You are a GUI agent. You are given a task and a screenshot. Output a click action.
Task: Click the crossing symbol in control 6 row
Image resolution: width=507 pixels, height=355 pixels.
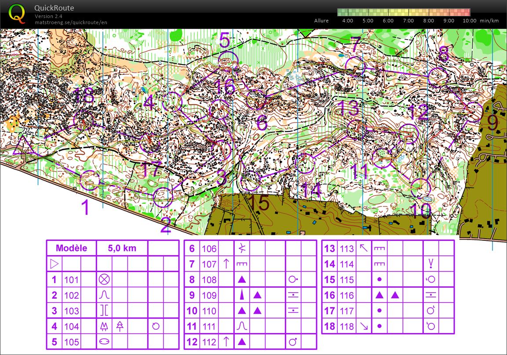[x=241, y=249]
